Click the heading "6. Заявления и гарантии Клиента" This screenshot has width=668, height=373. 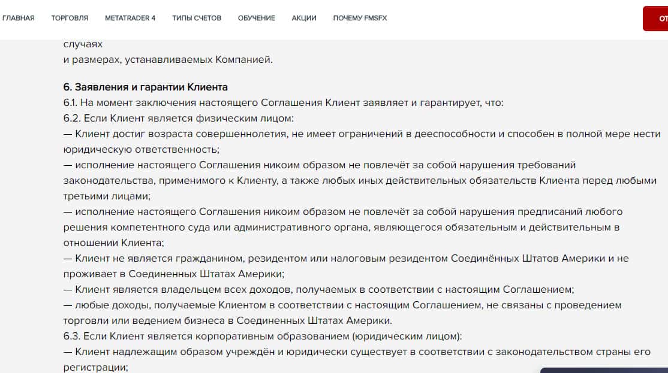146,87
